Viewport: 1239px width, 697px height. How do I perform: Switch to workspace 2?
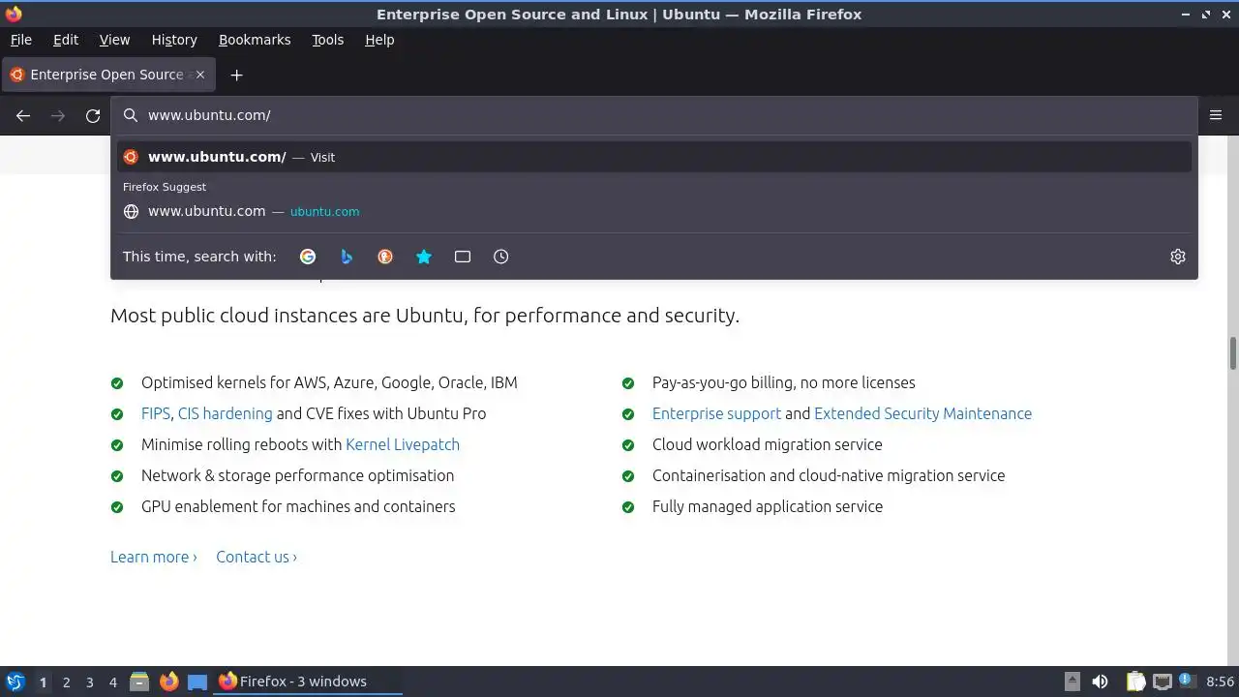(x=66, y=682)
